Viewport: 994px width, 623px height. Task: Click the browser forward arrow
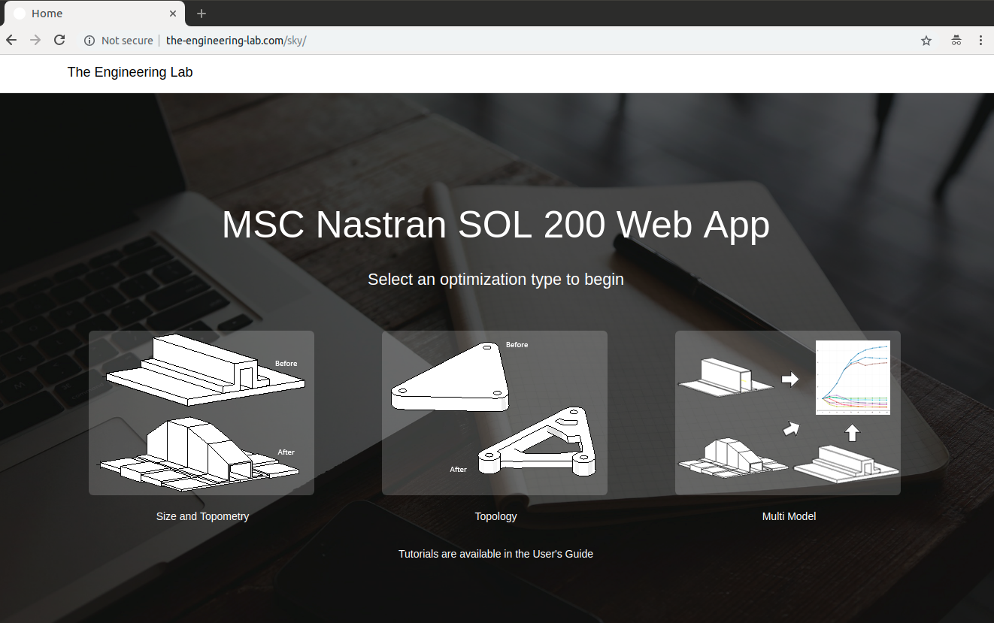click(x=35, y=40)
